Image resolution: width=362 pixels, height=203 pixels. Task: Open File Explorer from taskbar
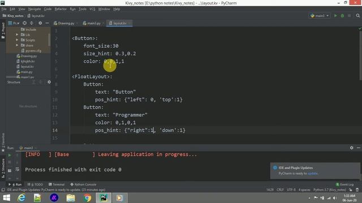71,198
